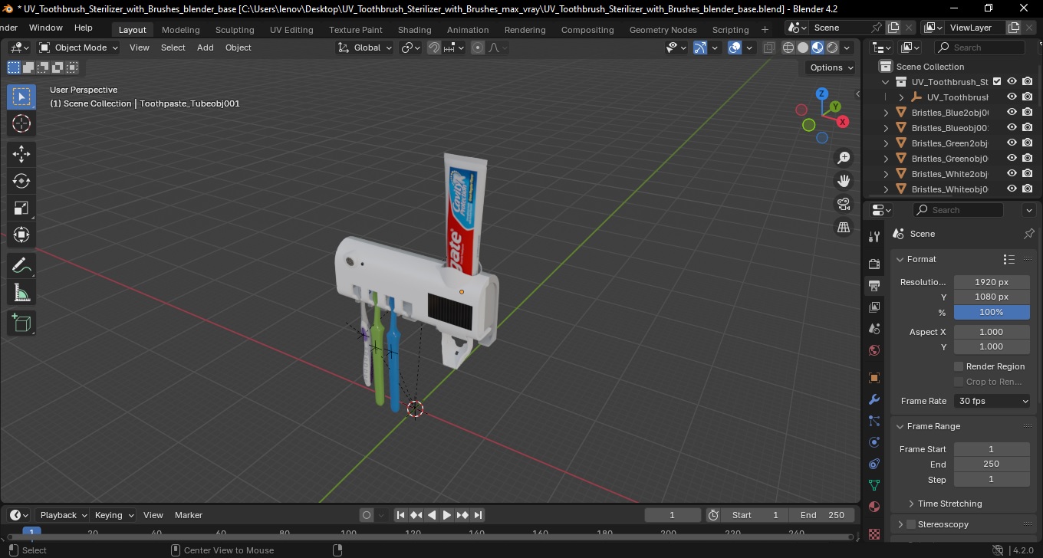Image resolution: width=1043 pixels, height=558 pixels.
Task: Open the Playback dropdown in timeline
Action: pos(63,515)
